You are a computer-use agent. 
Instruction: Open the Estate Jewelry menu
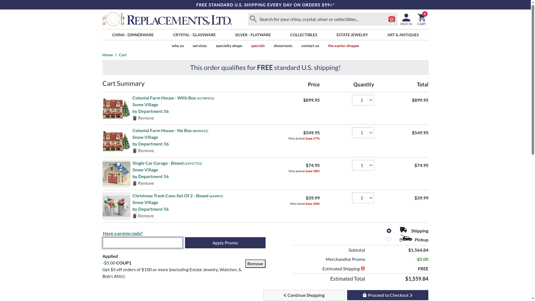[352, 35]
